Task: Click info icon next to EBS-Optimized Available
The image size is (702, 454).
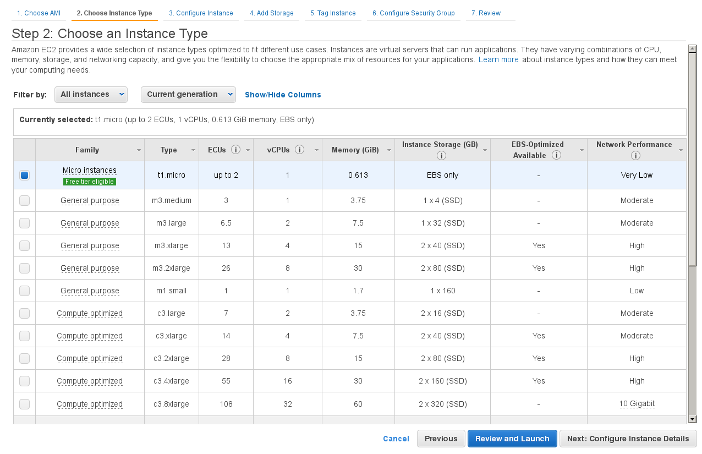Action: point(557,155)
